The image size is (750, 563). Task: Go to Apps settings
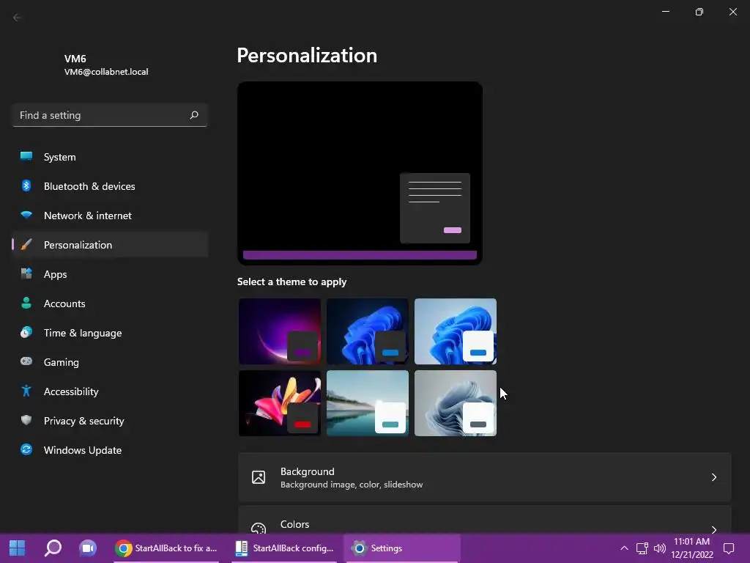click(x=110, y=274)
